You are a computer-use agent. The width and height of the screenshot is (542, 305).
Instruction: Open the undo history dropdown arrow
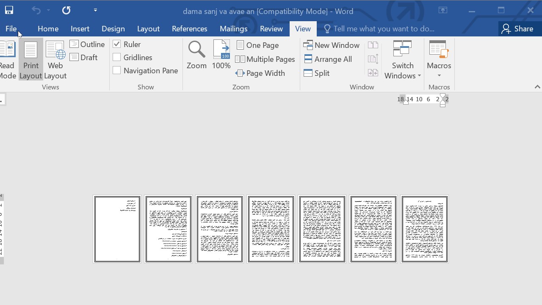pos(48,10)
